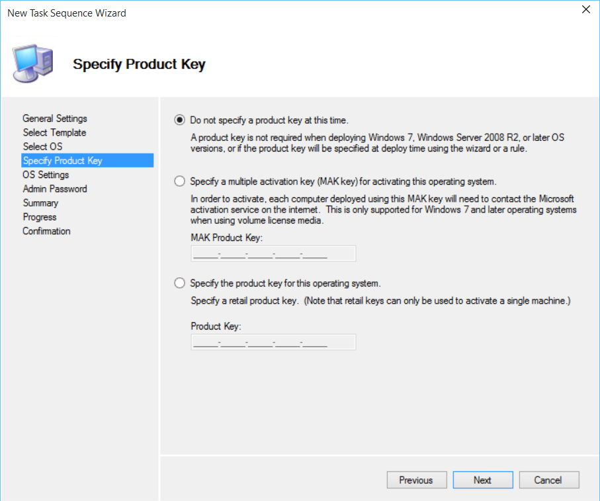This screenshot has height=501, width=600.
Task: Open the Select Template step
Action: (x=54, y=132)
